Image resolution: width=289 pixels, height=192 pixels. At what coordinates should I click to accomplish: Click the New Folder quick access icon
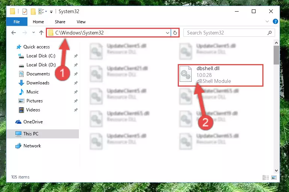pyautogui.click(x=33, y=11)
